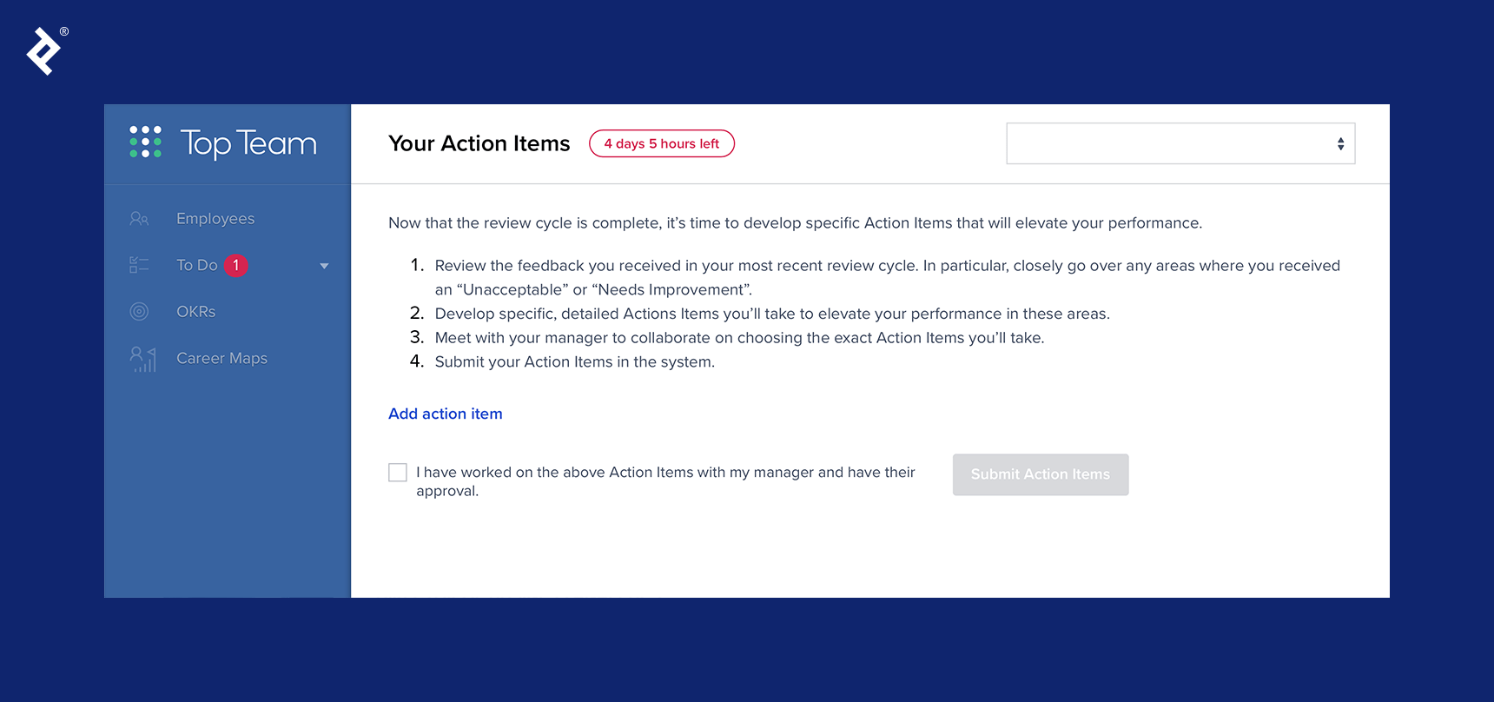
Task: Click the Top Team wordmark
Action: pyautogui.click(x=248, y=143)
